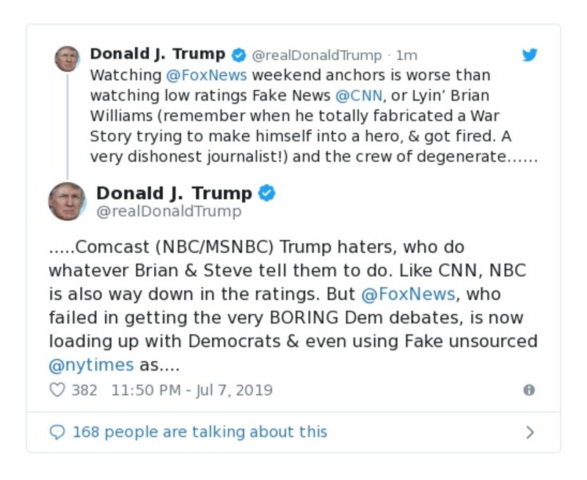Select Donald J. Trump's profile avatar in first tweet
Viewport: 587px width, 480px height.
(68, 59)
